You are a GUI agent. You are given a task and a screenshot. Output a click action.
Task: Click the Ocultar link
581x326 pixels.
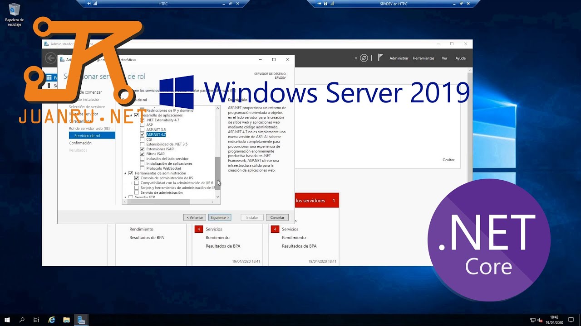[x=448, y=160]
